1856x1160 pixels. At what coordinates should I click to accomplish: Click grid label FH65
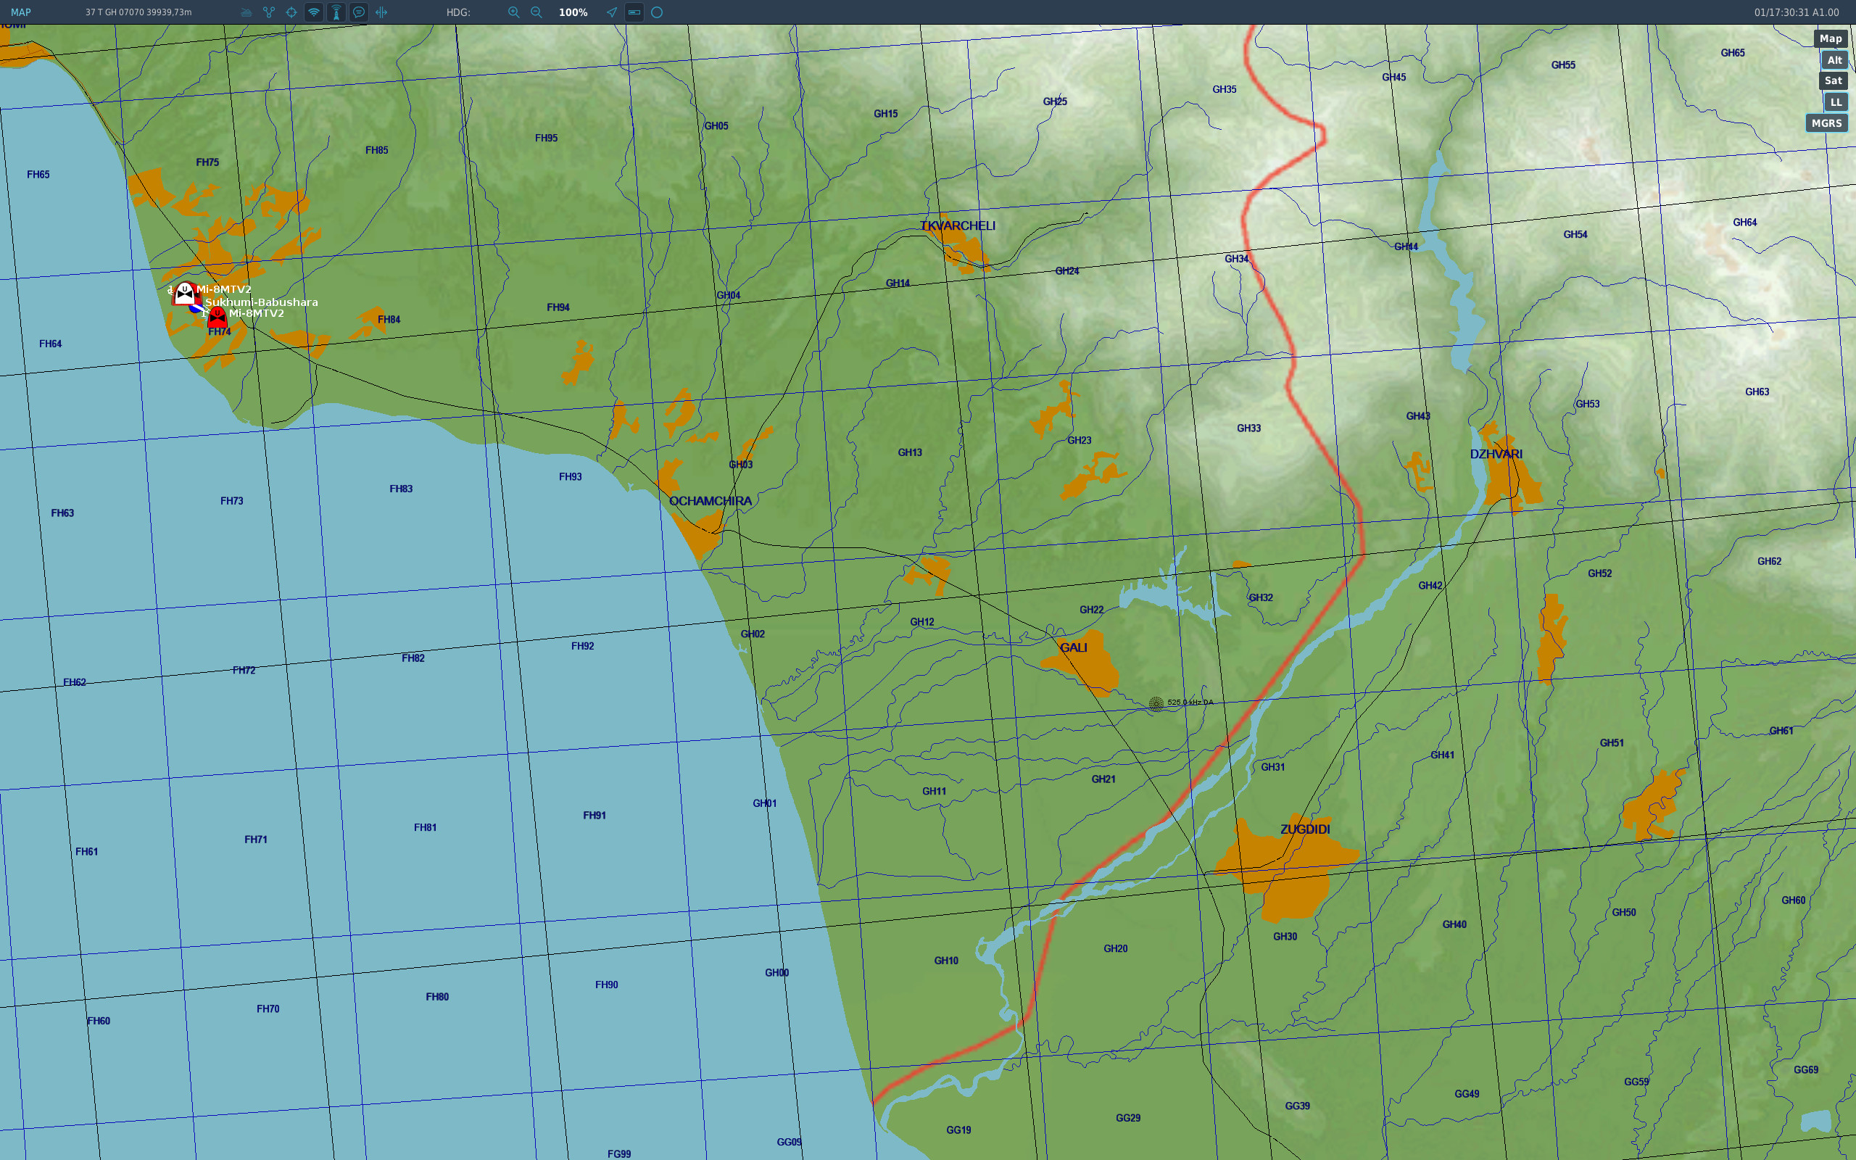[x=38, y=175]
